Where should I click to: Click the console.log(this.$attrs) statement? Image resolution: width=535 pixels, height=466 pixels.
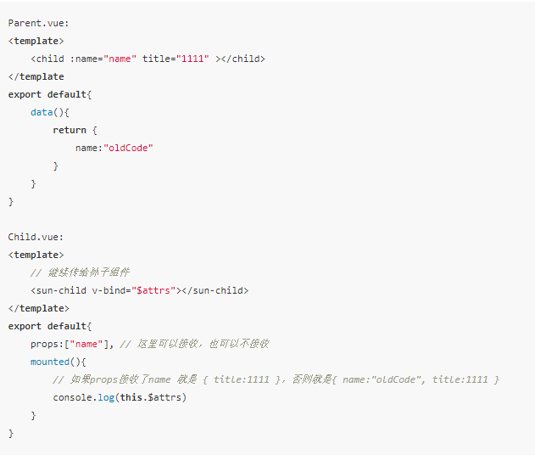(x=120, y=397)
